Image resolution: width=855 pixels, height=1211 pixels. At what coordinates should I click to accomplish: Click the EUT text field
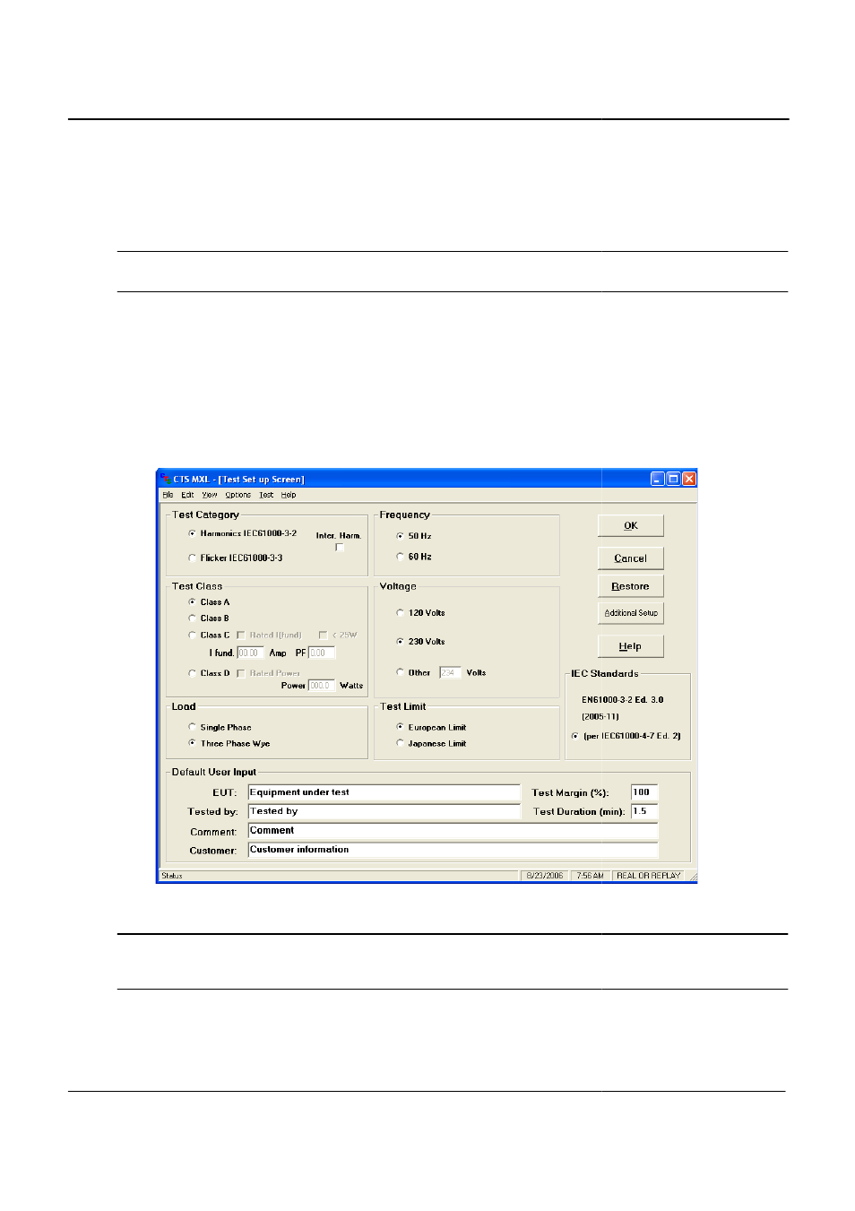pos(384,792)
